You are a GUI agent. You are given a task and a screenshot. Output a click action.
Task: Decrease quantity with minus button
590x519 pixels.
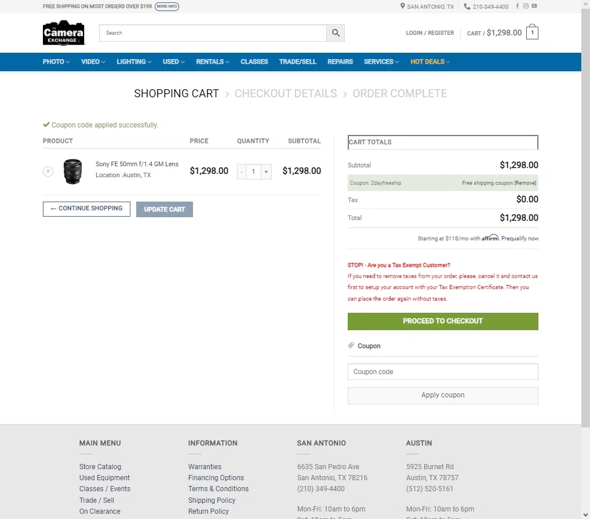242,172
